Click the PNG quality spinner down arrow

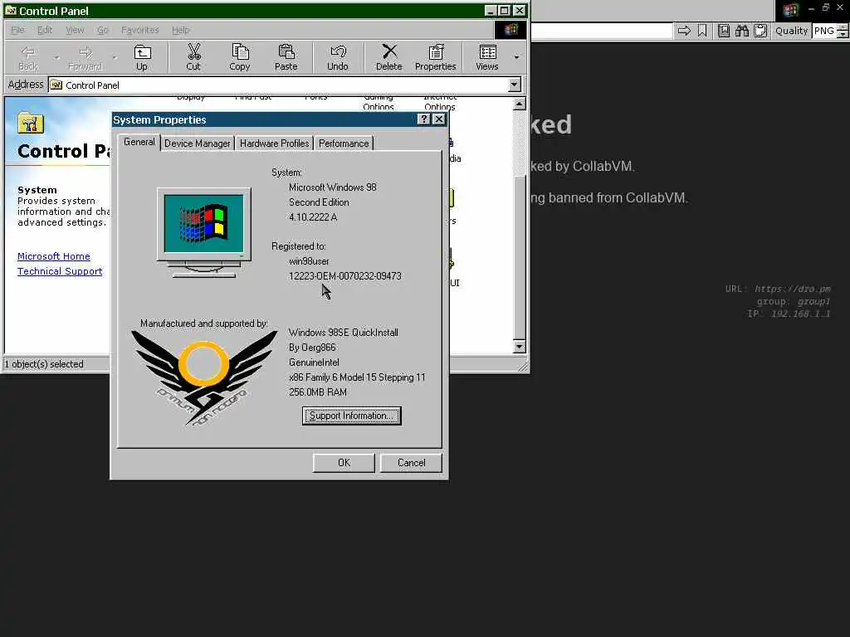pos(843,35)
